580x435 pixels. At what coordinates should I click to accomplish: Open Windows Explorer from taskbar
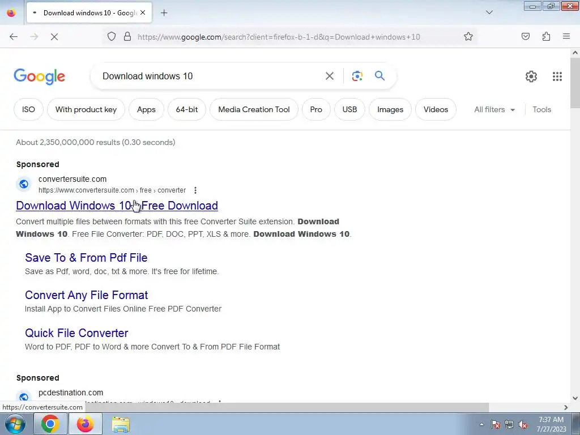(121, 424)
